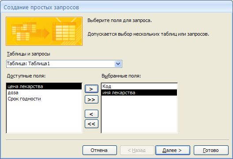
Task: Move selected field to chosen fields (>)
Action: pos(91,89)
